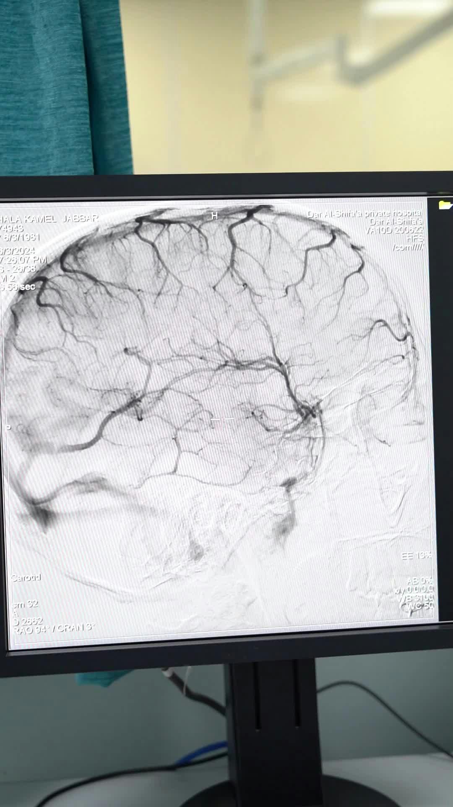Click the sm 32 overlay text
The height and width of the screenshot is (807, 453).
(x=25, y=604)
